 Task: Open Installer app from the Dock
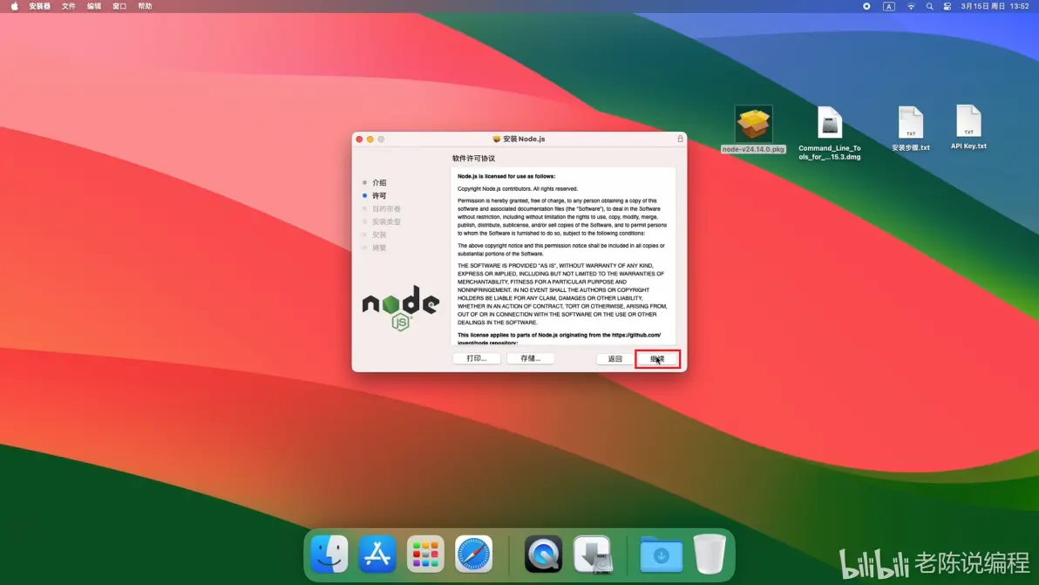pyautogui.click(x=593, y=554)
